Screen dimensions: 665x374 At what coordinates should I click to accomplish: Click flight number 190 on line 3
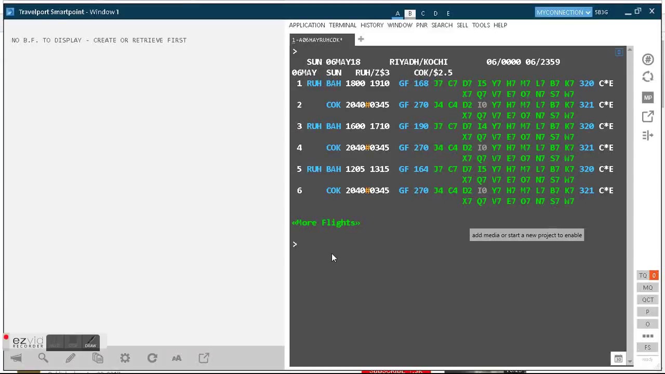(421, 126)
